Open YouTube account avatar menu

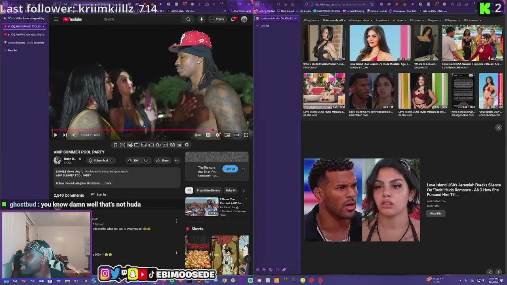pos(244,19)
